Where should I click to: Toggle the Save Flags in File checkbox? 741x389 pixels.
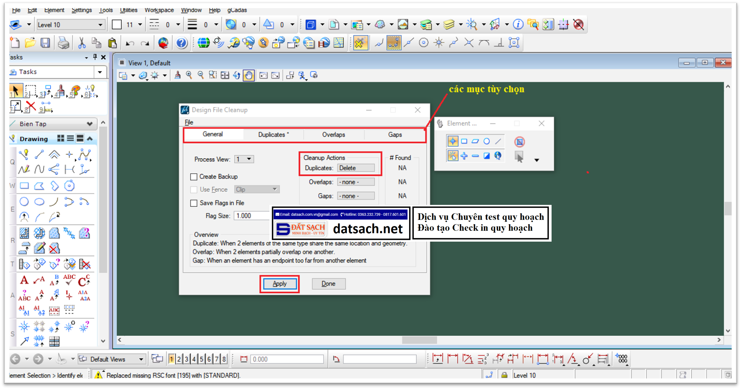pyautogui.click(x=194, y=203)
